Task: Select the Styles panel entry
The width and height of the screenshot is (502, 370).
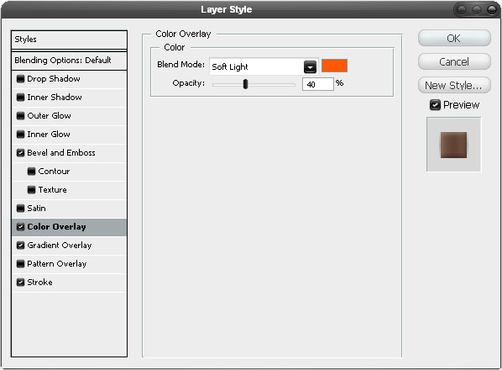Action: 69,40
